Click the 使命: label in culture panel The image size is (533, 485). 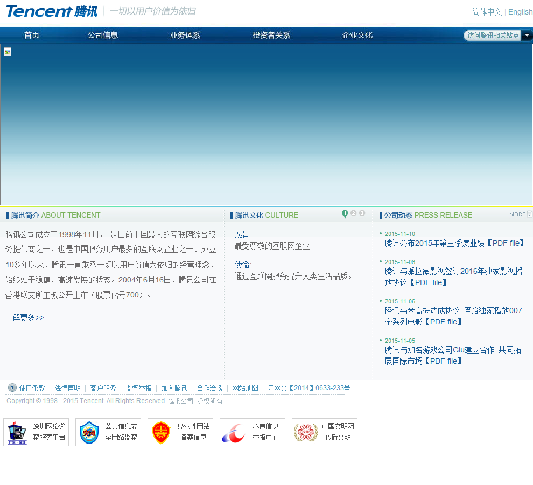click(243, 265)
